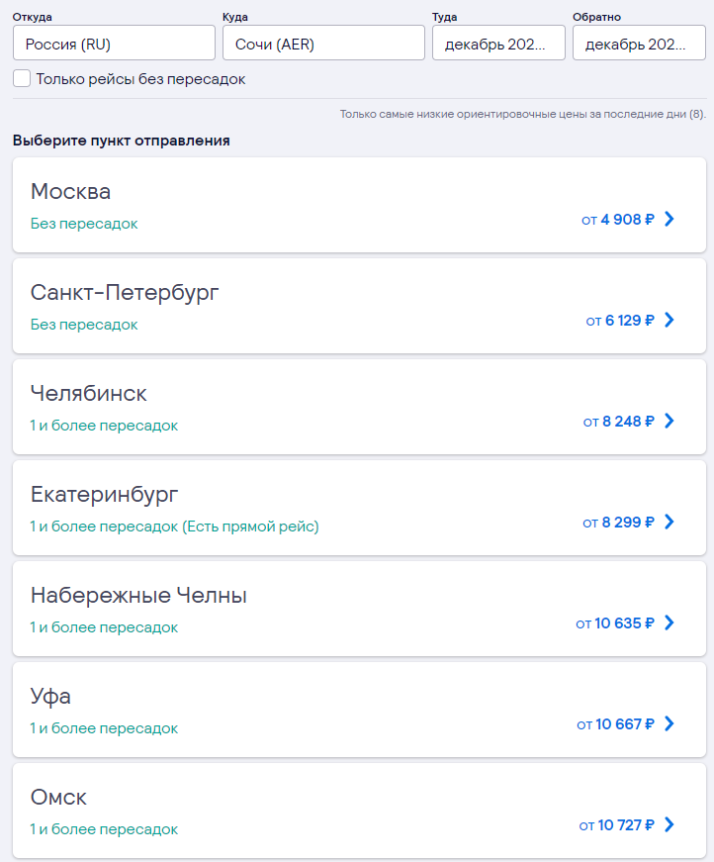Image resolution: width=714 pixels, height=862 pixels.
Task: Enable 'Только рейсы без пересадок' checkbox
Action: point(22,78)
